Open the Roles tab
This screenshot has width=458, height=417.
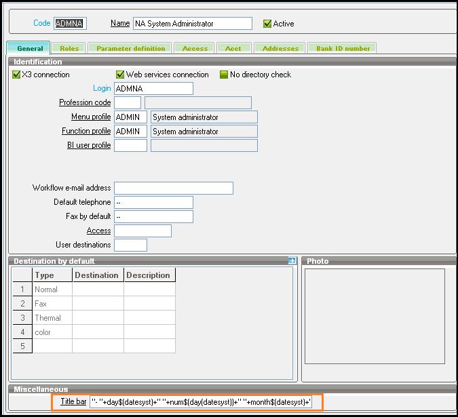(x=69, y=48)
